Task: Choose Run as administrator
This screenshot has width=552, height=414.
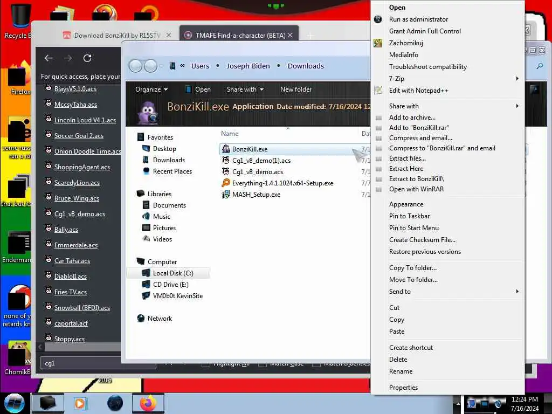Action: coord(418,19)
